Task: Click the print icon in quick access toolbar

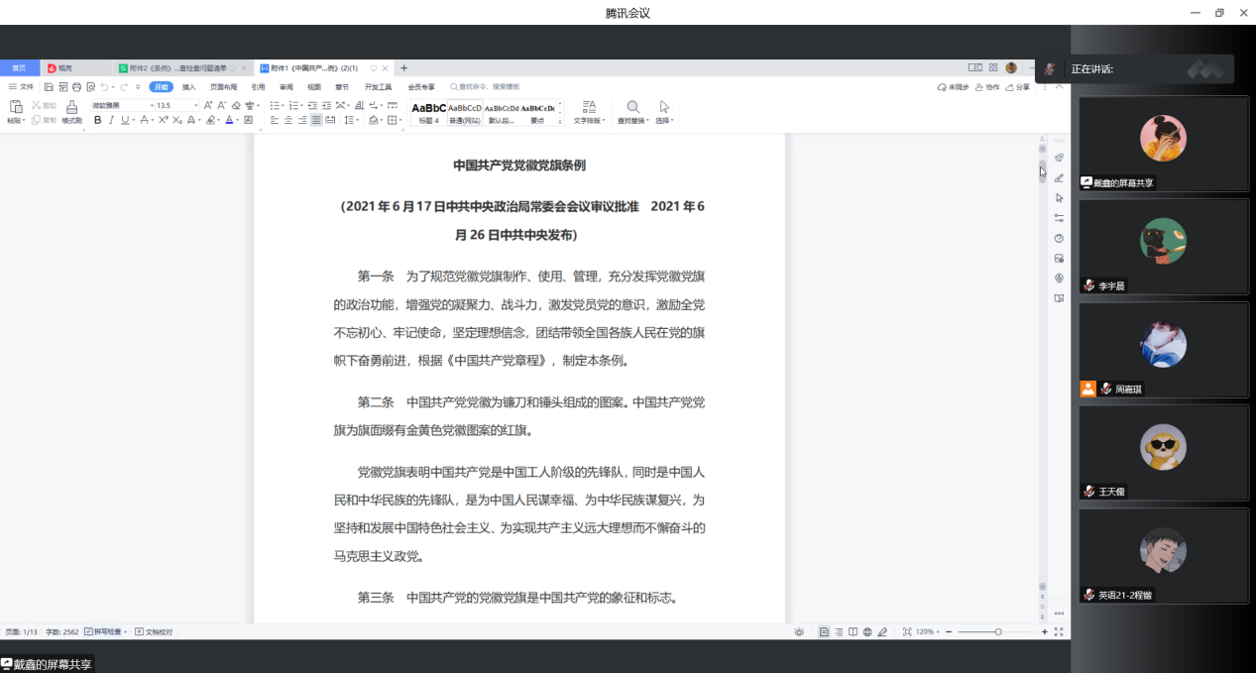Action: click(76, 87)
